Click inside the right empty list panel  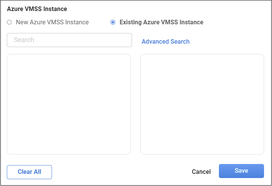point(202,104)
